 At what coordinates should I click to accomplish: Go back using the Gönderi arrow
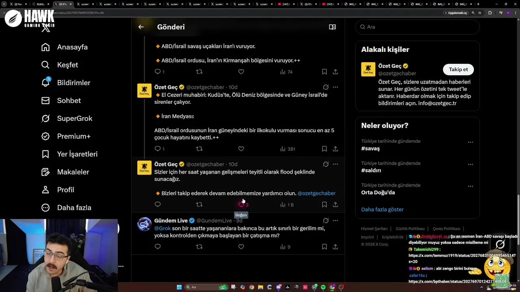[x=141, y=27]
